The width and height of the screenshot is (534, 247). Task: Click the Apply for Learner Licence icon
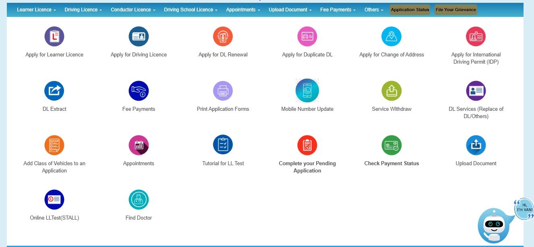[54, 37]
